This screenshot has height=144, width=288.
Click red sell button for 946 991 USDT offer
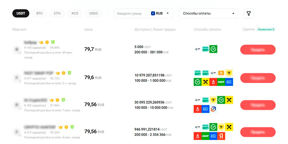(258, 132)
